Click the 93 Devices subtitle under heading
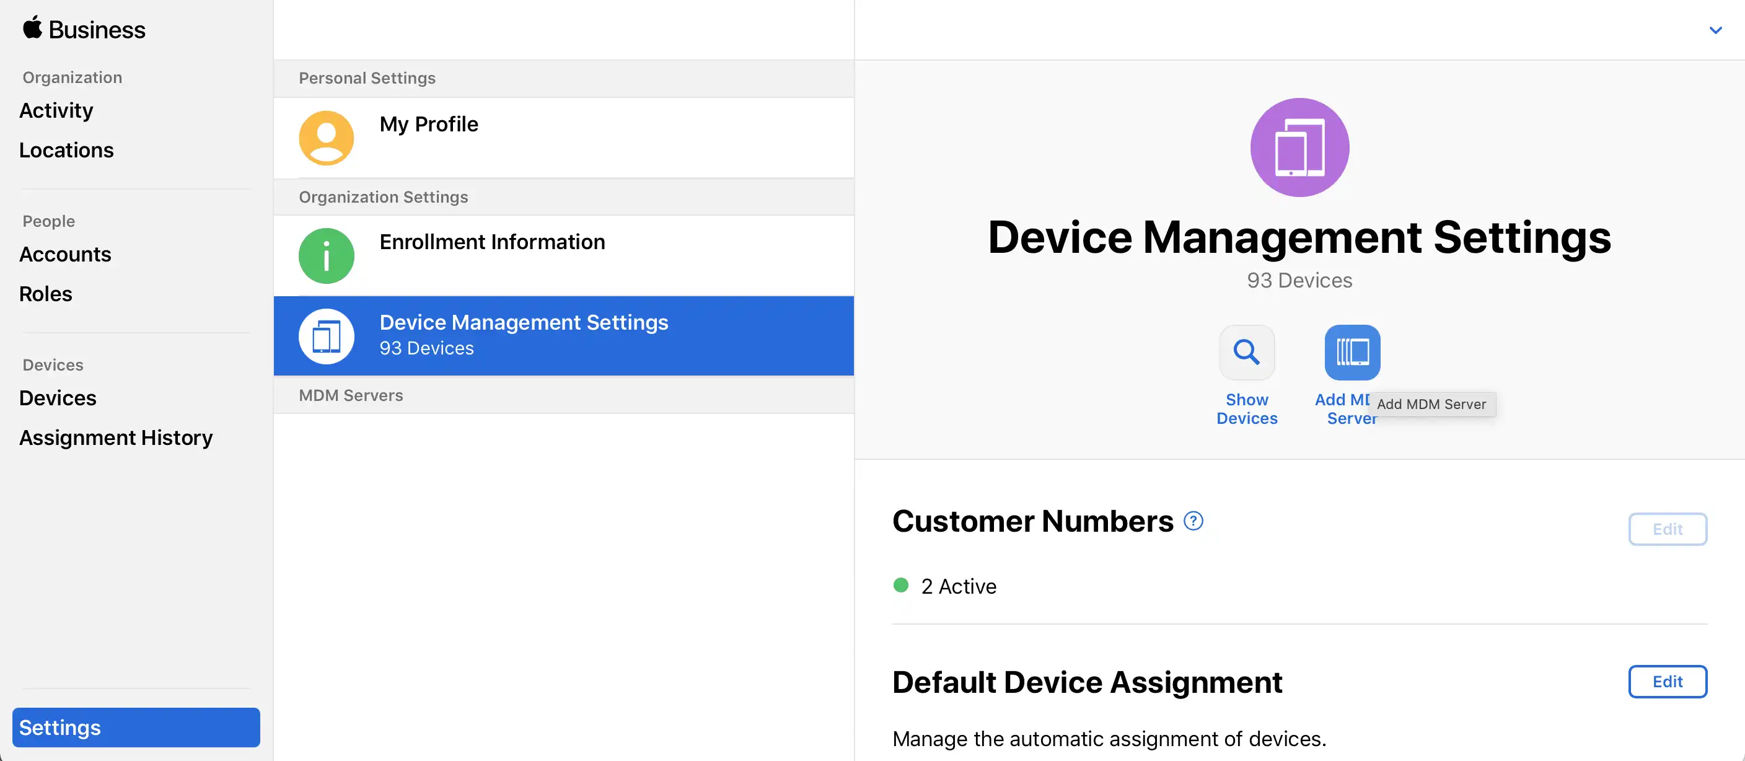The width and height of the screenshot is (1745, 761). click(x=1299, y=280)
